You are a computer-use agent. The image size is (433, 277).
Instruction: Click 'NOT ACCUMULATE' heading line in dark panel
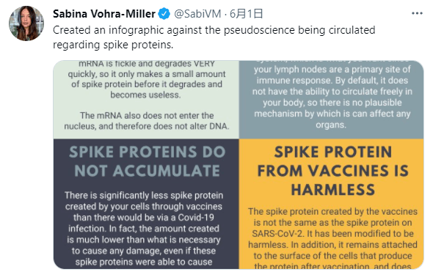pos(147,171)
